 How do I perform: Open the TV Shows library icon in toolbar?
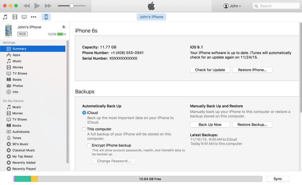point(24,17)
